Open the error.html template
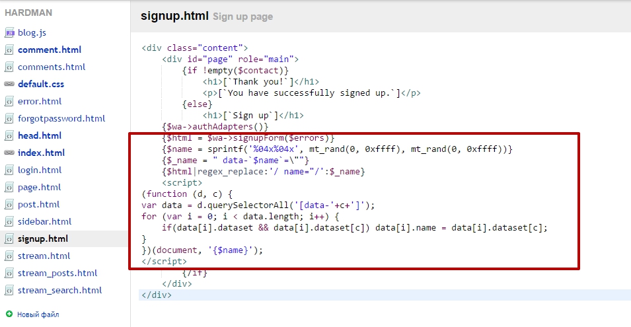Screen dimensions: 631x327 tap(40, 101)
